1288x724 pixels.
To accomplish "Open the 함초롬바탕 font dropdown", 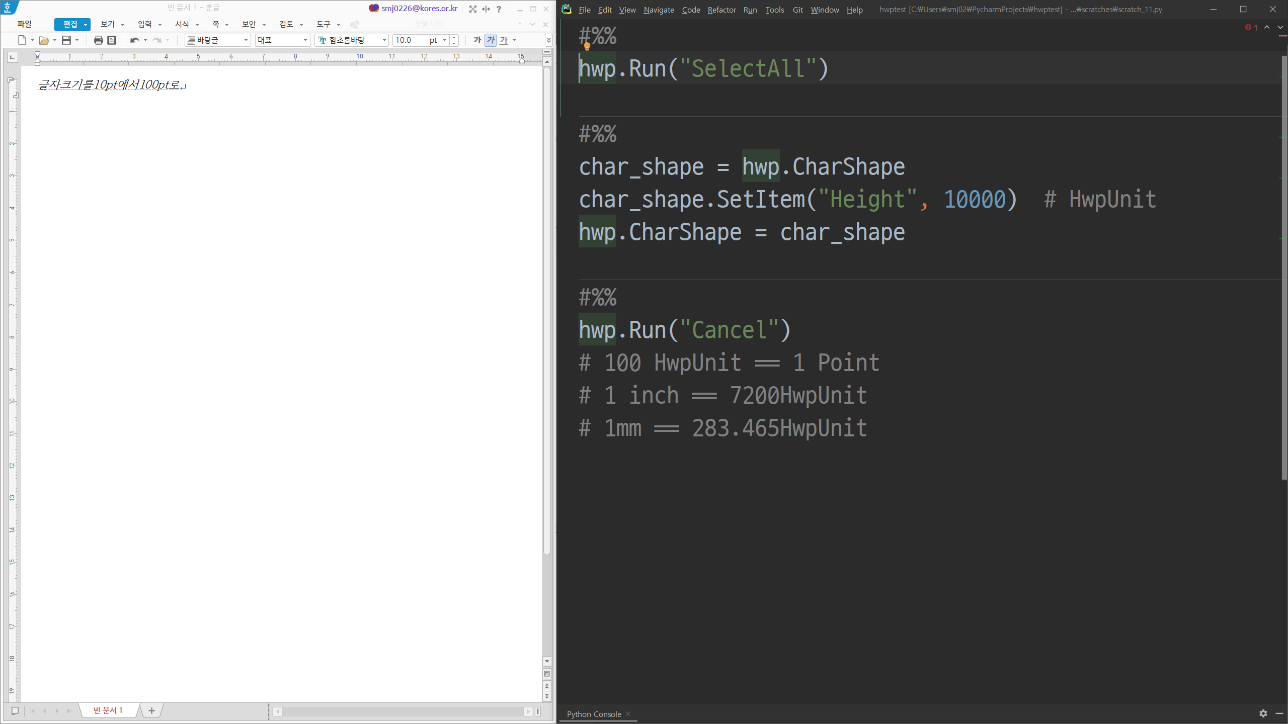I will point(384,40).
